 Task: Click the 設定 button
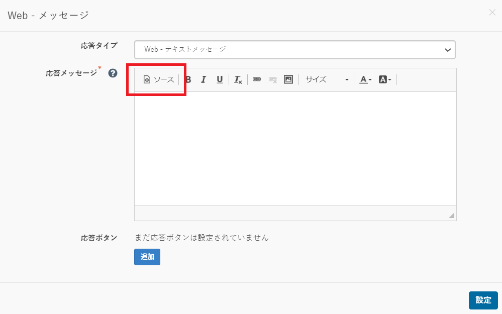pos(483,300)
